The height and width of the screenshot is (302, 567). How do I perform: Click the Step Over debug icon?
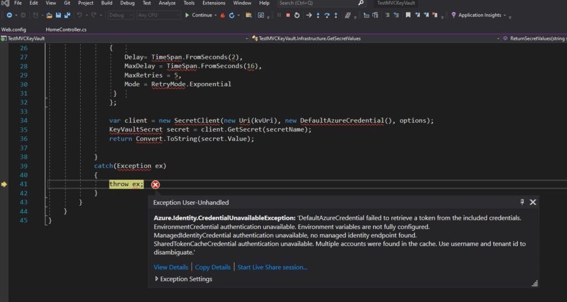point(328,15)
